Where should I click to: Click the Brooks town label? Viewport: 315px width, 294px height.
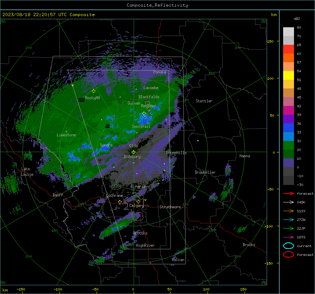coord(249,245)
